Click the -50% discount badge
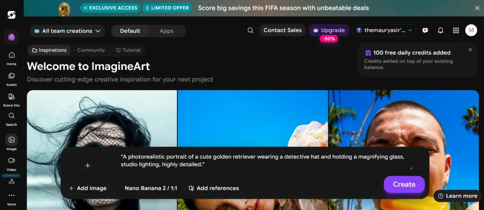 329,39
